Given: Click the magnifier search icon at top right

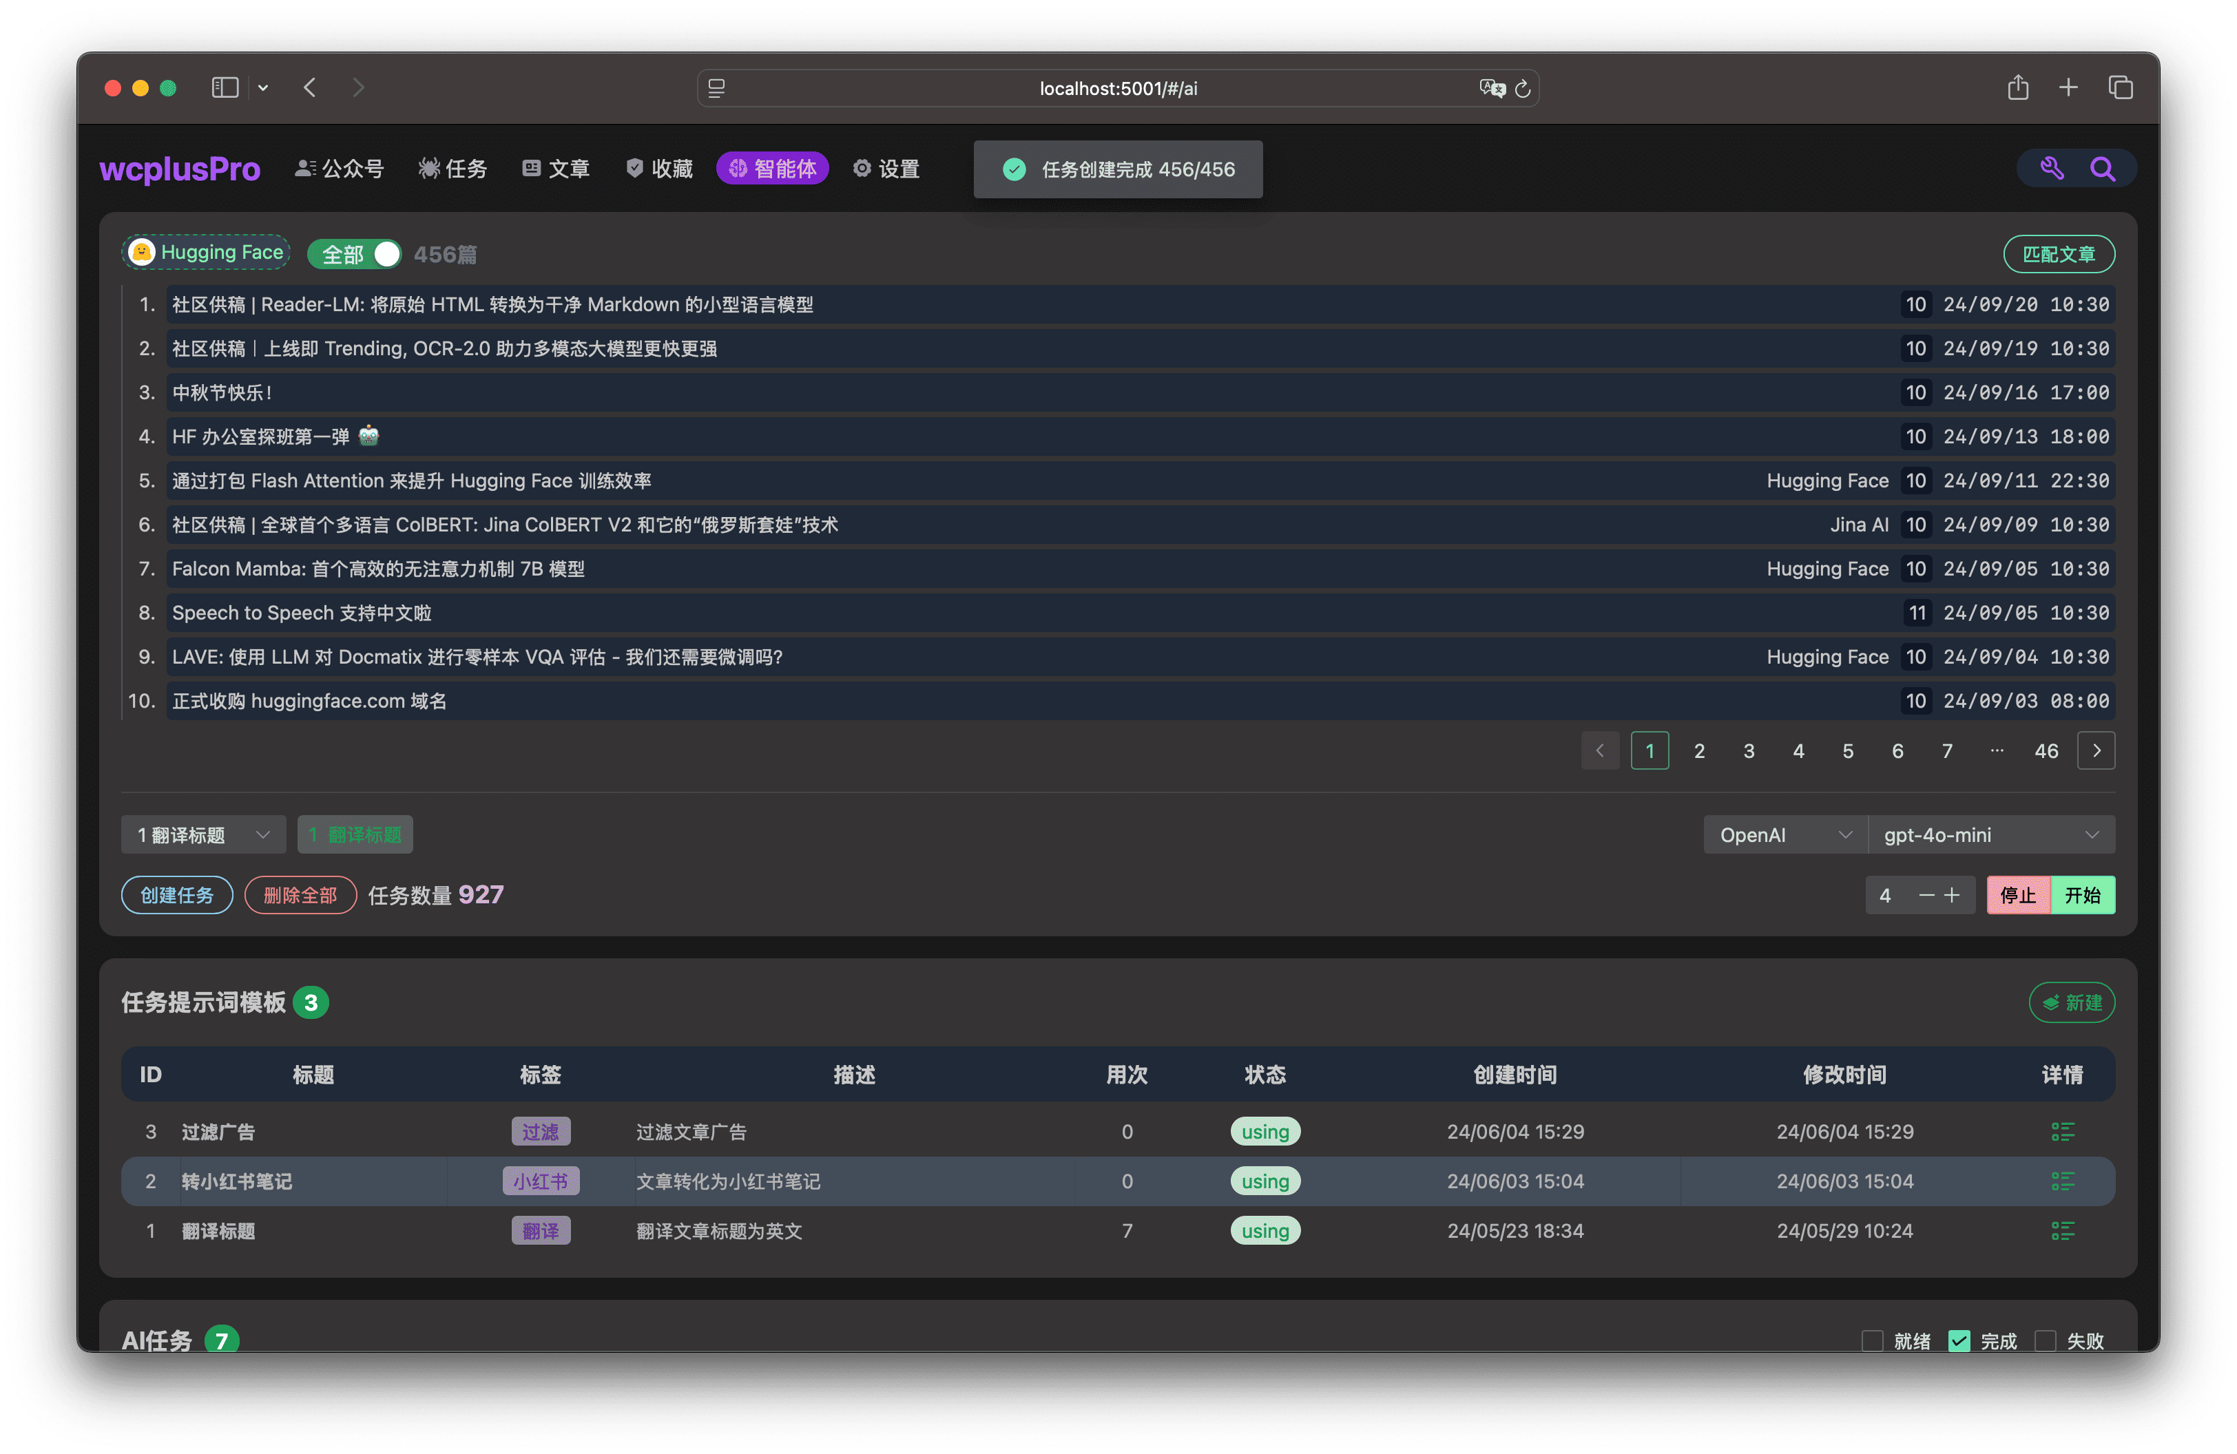Looking at the screenshot, I should pos(2103,169).
